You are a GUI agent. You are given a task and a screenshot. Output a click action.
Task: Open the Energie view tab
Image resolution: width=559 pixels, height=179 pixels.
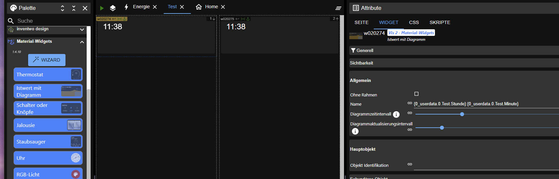coord(141,7)
